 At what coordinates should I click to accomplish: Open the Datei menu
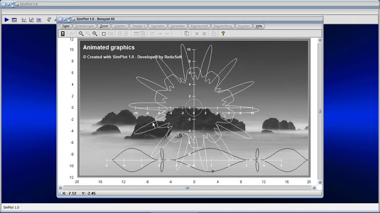click(x=66, y=26)
